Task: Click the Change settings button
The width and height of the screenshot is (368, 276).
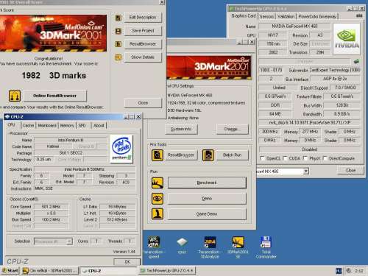Action: tap(233, 129)
